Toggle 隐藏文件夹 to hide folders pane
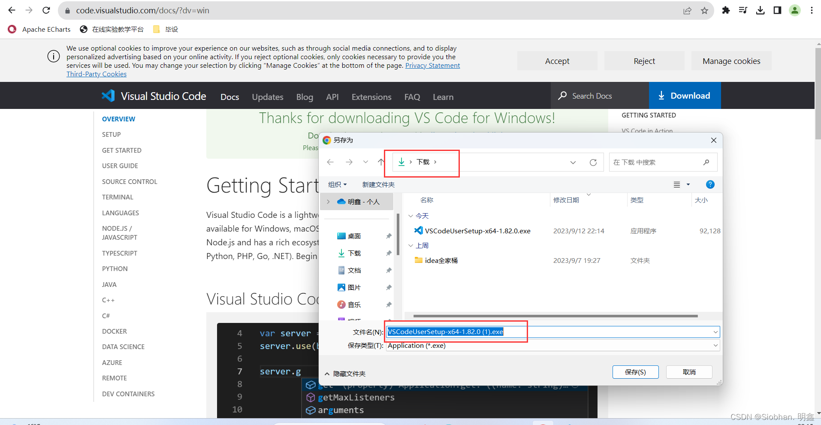The height and width of the screenshot is (425, 821). pyautogui.click(x=345, y=374)
